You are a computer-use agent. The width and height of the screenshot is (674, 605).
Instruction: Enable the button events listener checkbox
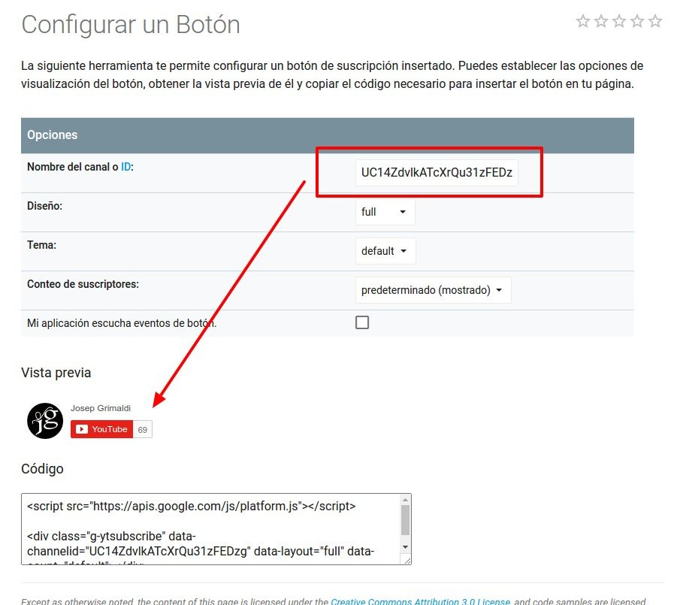362,322
